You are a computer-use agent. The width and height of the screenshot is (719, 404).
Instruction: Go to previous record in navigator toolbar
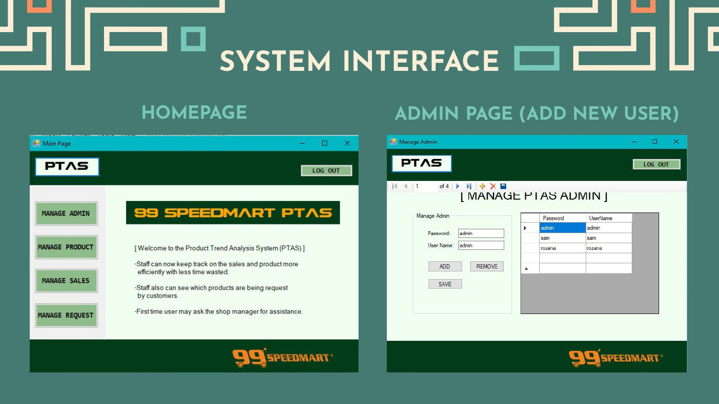coord(406,186)
